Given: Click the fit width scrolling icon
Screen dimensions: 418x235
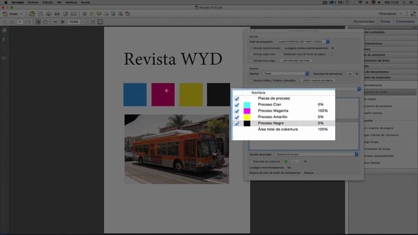Looking at the screenshot, I should click(93, 22).
